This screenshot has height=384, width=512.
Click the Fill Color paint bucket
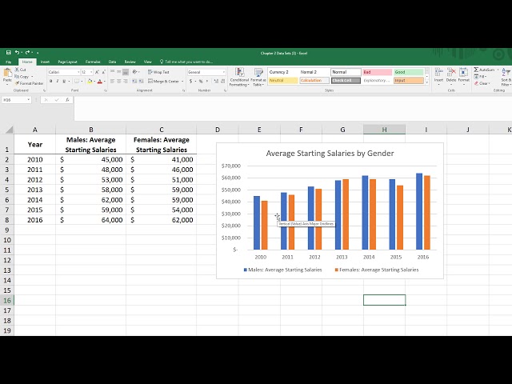point(90,81)
